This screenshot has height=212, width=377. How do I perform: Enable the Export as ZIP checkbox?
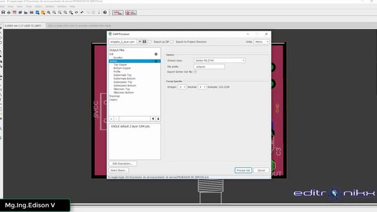(x=150, y=42)
